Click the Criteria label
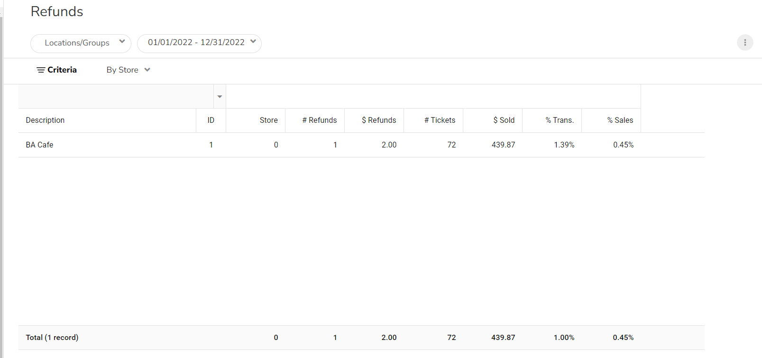The width and height of the screenshot is (762, 358). [x=62, y=70]
